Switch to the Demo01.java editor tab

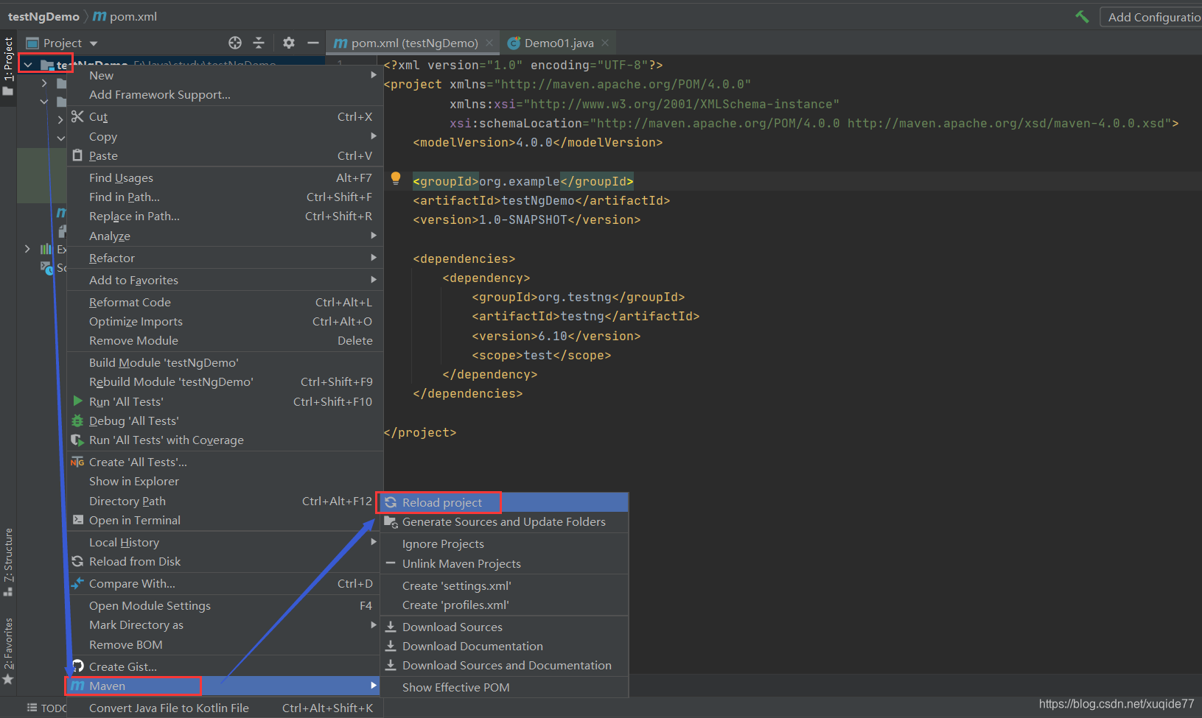tap(558, 43)
